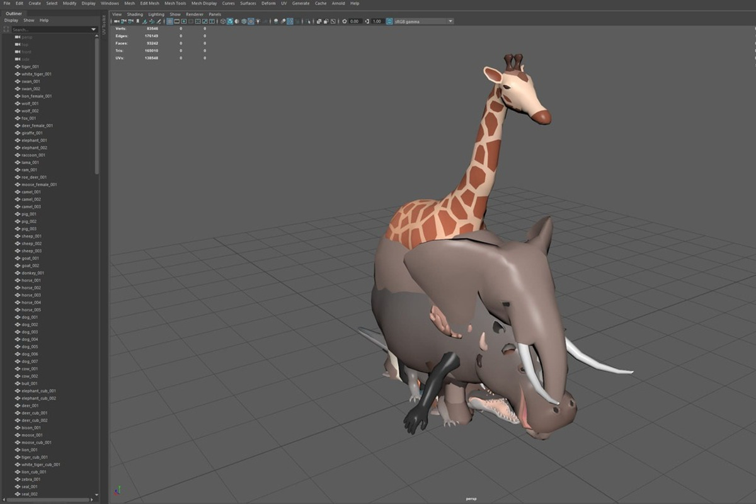Toggle Wireframe on Shaded icon
Screen dimensions: 756x504
coord(243,21)
